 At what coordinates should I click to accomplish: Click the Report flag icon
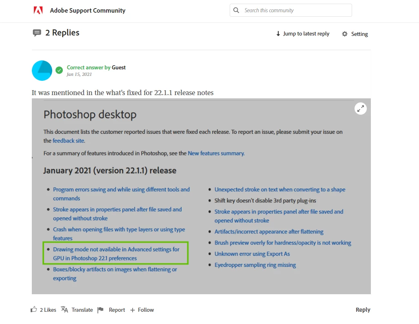tap(100, 310)
